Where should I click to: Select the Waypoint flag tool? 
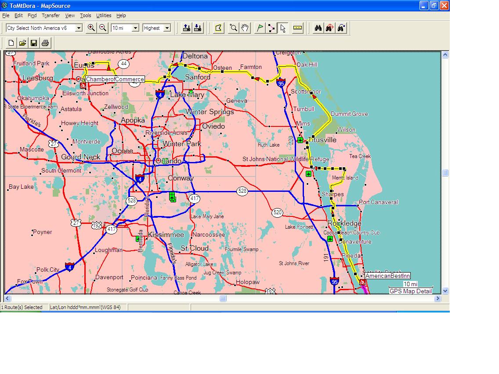coord(260,28)
